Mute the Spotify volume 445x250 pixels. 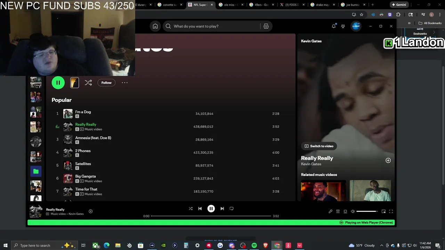point(353,211)
